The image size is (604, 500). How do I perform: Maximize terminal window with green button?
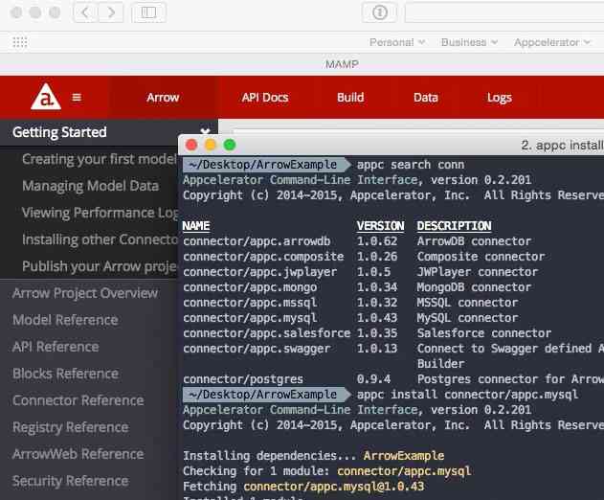230,145
